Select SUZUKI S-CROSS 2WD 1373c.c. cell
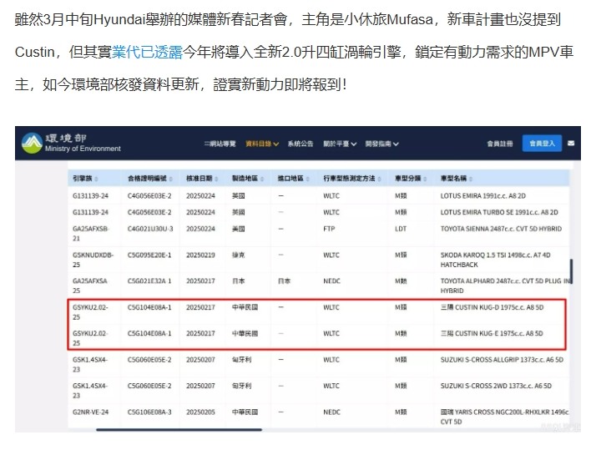The height and width of the screenshot is (455, 596). 496,386
